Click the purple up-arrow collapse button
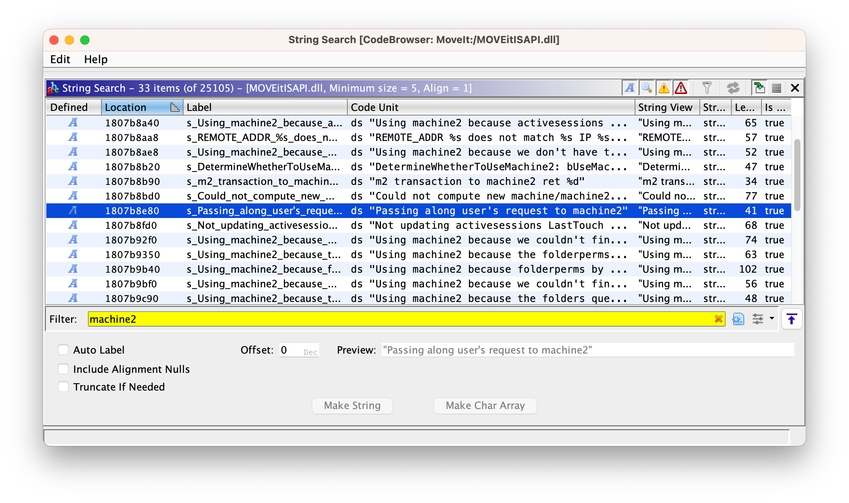Viewport: 849px width, 503px height. tap(792, 319)
